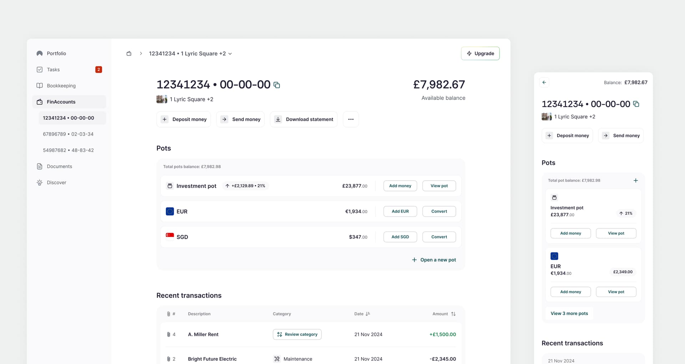Copy account number in mobile panel
Viewport: 685px width, 364px height.
(x=636, y=104)
